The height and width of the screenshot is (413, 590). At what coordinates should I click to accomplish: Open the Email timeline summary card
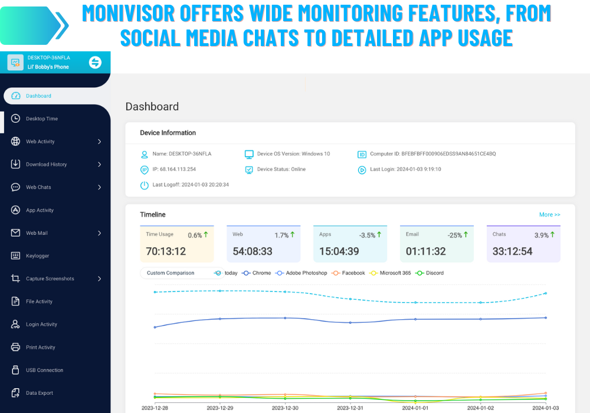pos(437,243)
